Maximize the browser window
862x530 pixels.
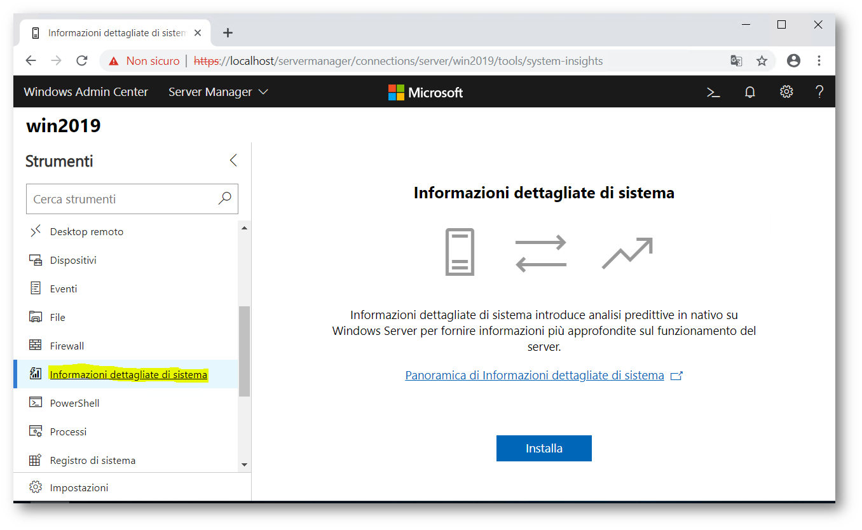point(782,25)
